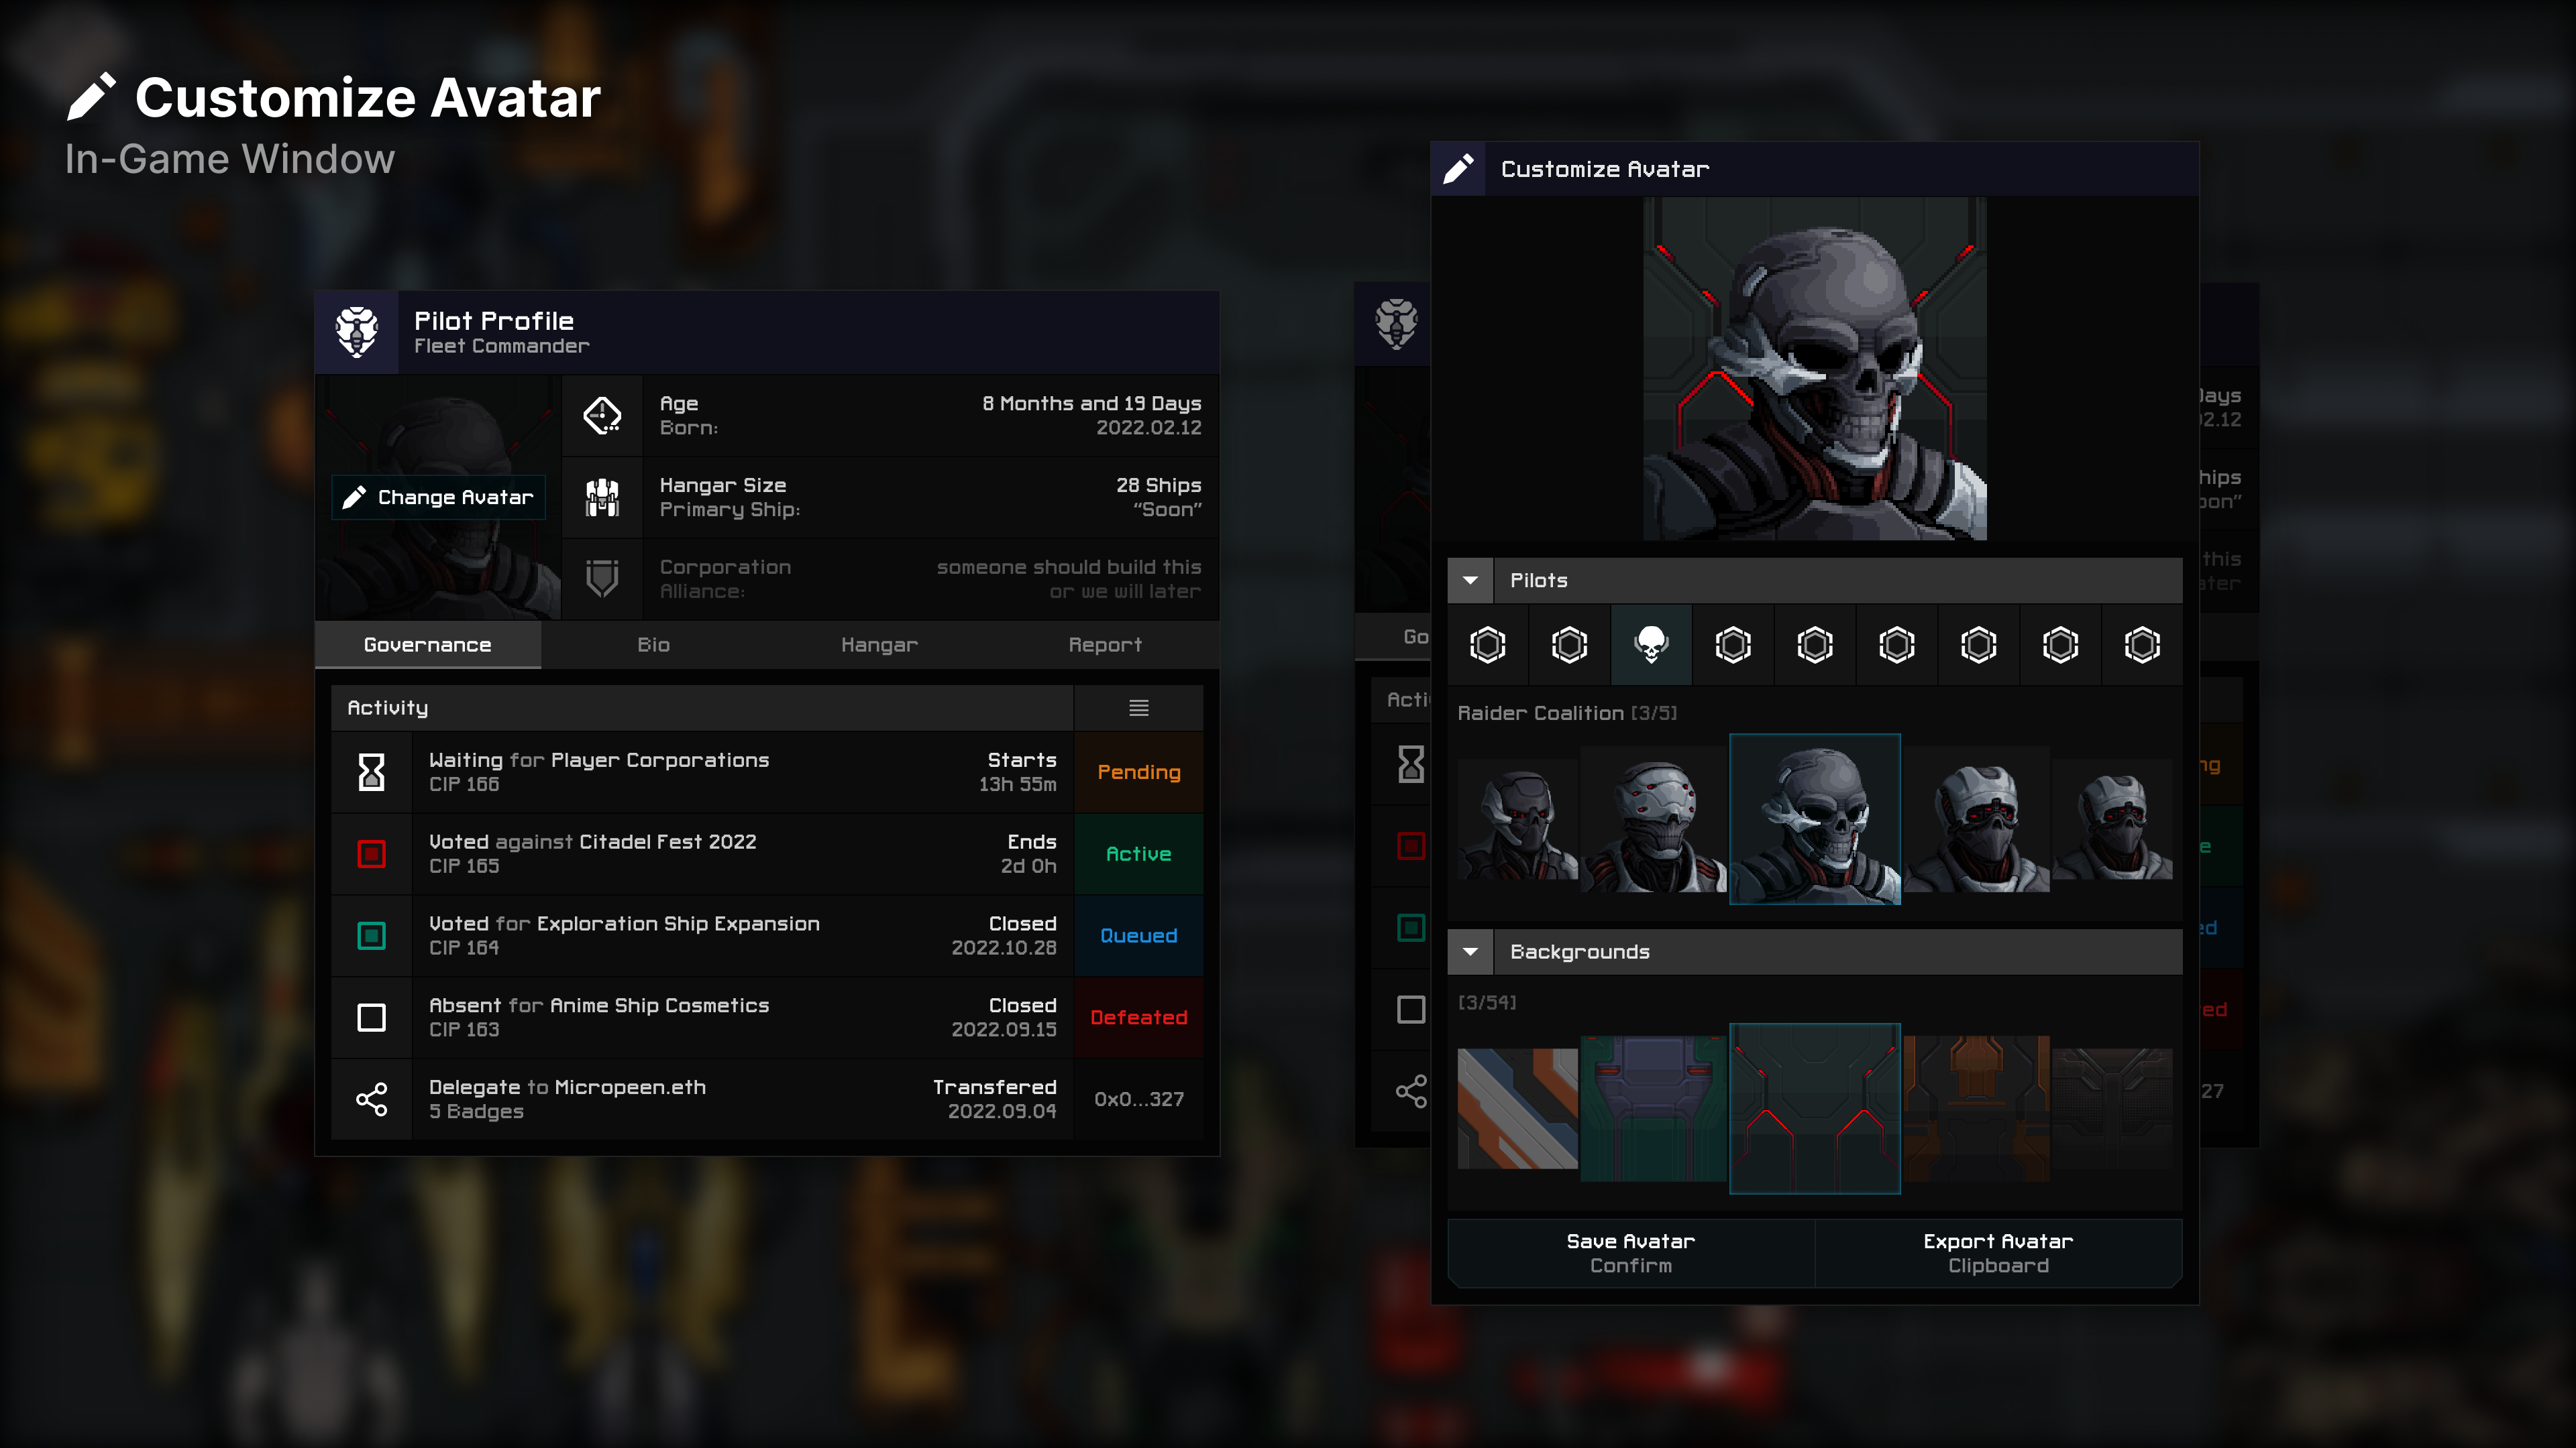Select the eighth pilot faction hexagon icon
This screenshot has height=1448, width=2576.
point(2060,644)
